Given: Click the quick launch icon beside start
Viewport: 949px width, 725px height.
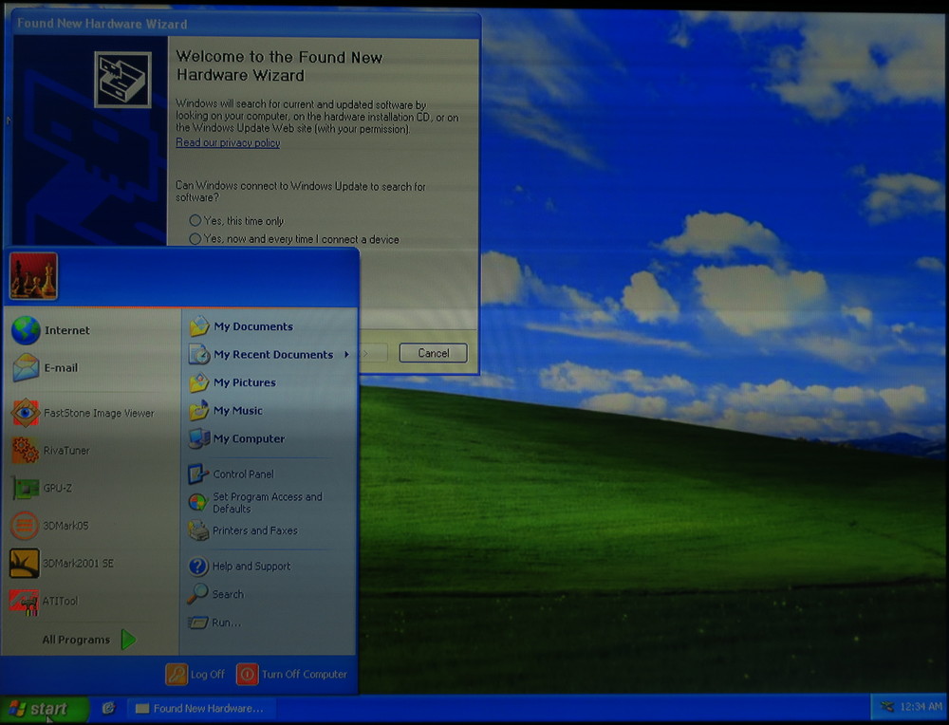Looking at the screenshot, I should pyautogui.click(x=108, y=708).
